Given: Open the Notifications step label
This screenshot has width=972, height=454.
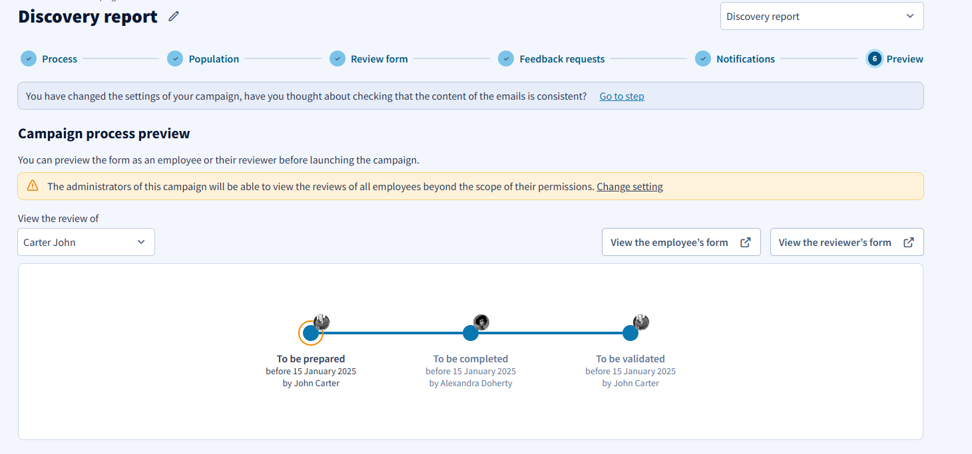Looking at the screenshot, I should click(x=746, y=58).
